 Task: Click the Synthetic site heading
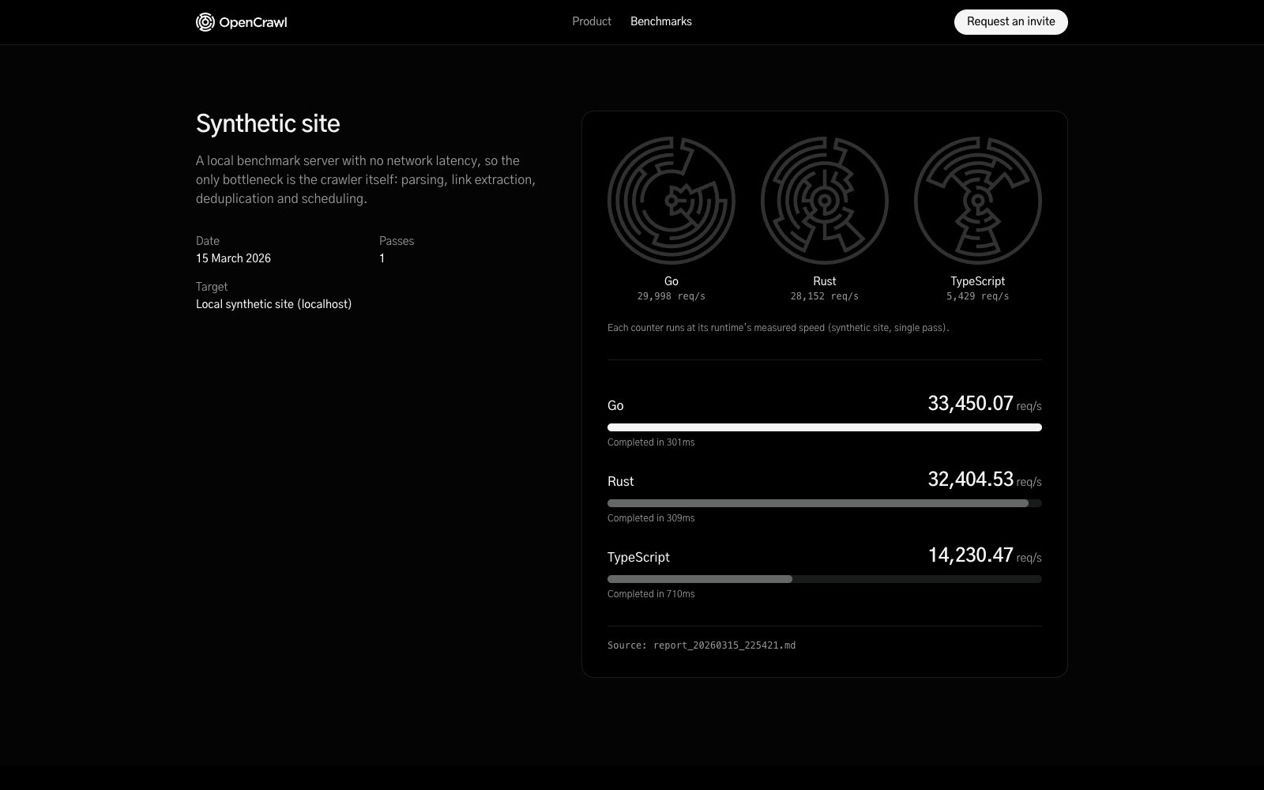coord(268,124)
